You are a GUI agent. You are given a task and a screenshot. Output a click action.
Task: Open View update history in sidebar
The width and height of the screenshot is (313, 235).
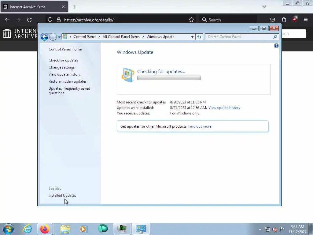pos(64,74)
